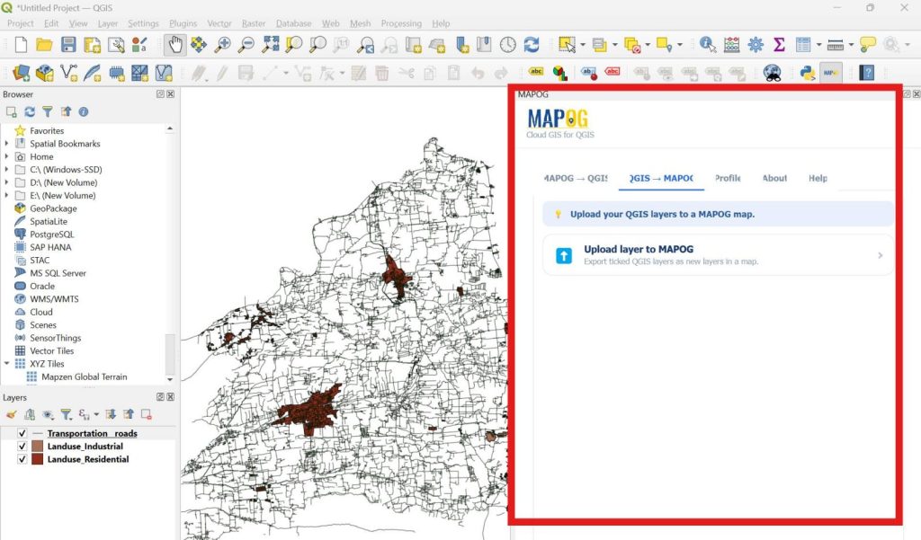
Task: Expand the D:\ (New Volume) drive node
Action: 6,182
